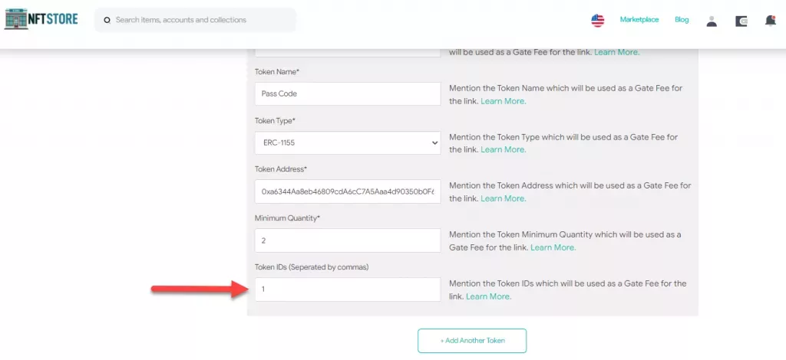This screenshot has width=786, height=360.
Task: Click the Add Another Token button
Action: pos(472,340)
